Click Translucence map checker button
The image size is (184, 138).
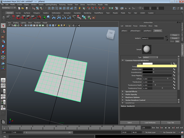point(174,82)
